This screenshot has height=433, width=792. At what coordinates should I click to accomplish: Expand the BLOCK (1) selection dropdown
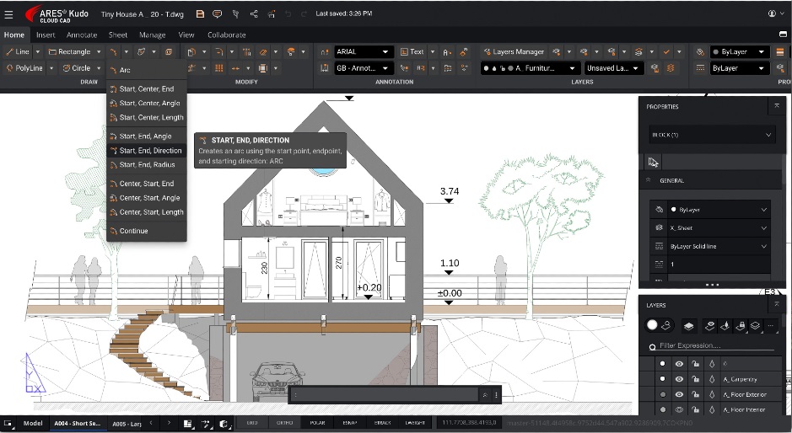click(709, 135)
